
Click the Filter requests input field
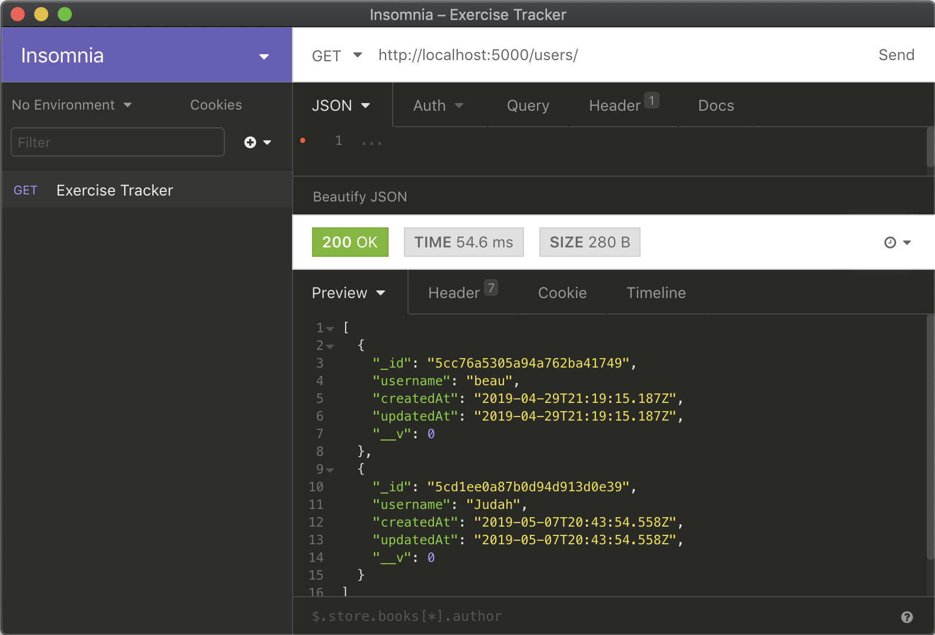(118, 142)
